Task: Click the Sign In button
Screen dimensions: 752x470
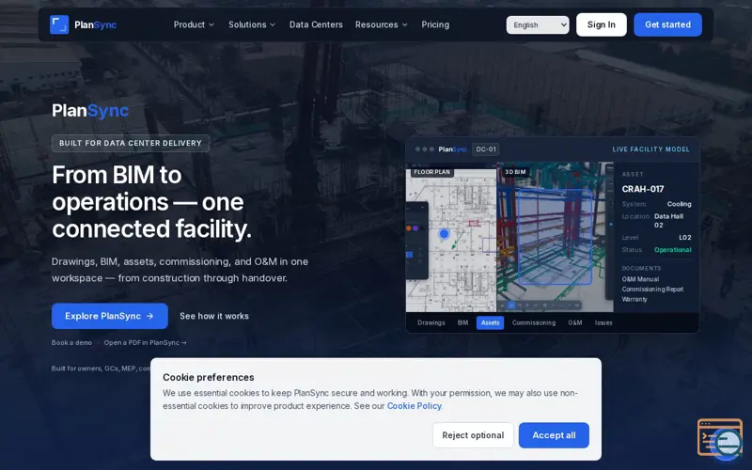Action: pos(602,24)
